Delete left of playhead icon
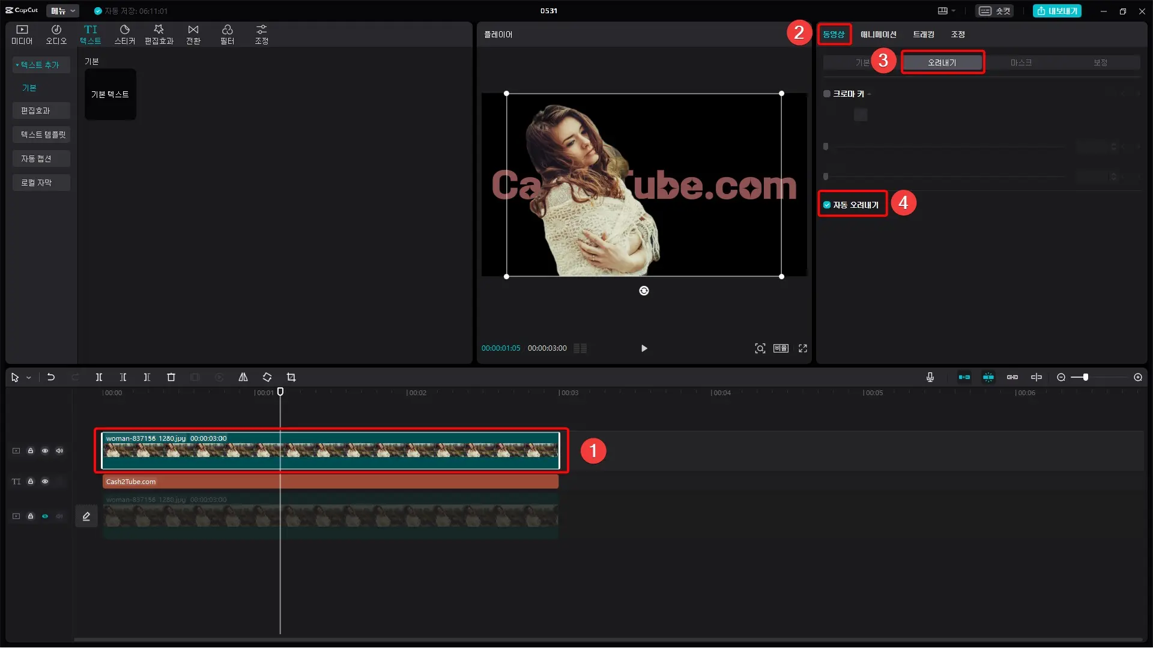1153x648 pixels. click(123, 377)
